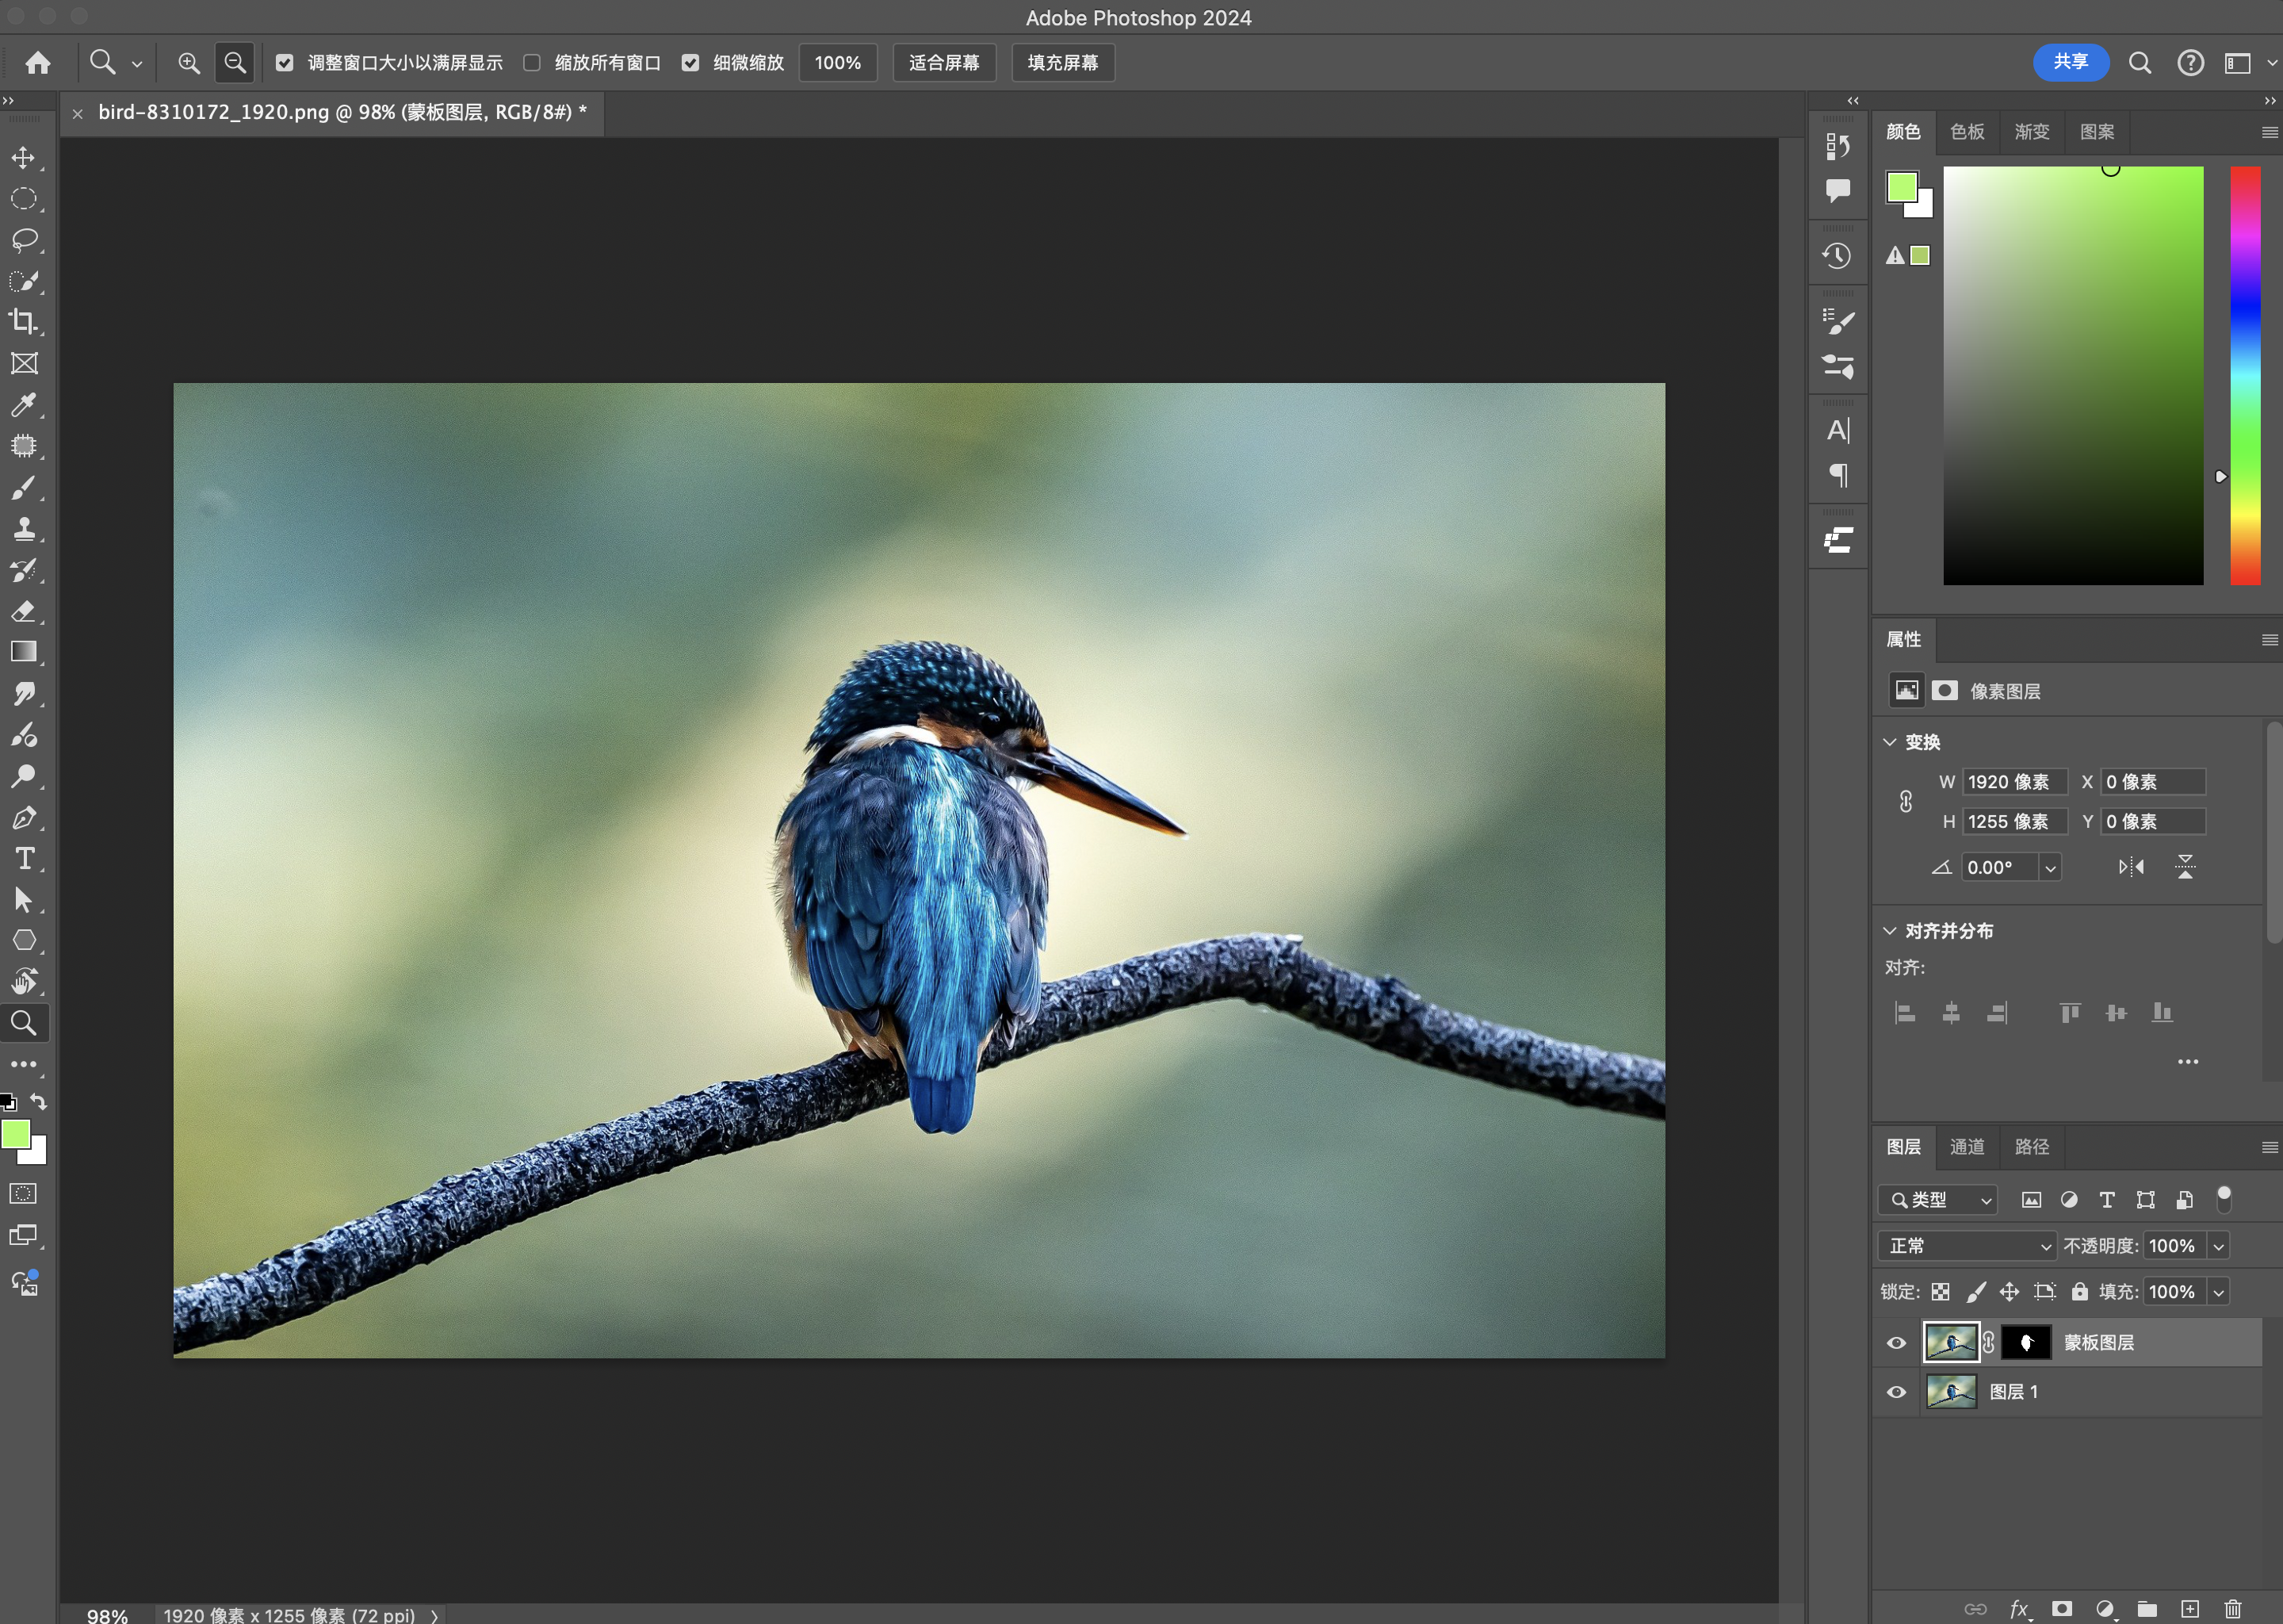Switch to the 通道 tab
Screen dimensions: 2283x1624
(x=1968, y=1147)
